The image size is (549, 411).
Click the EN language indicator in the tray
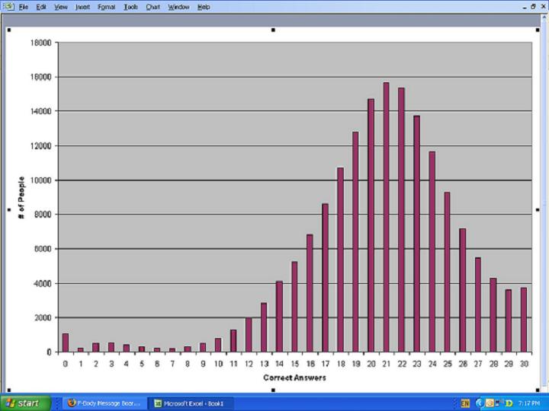465,403
